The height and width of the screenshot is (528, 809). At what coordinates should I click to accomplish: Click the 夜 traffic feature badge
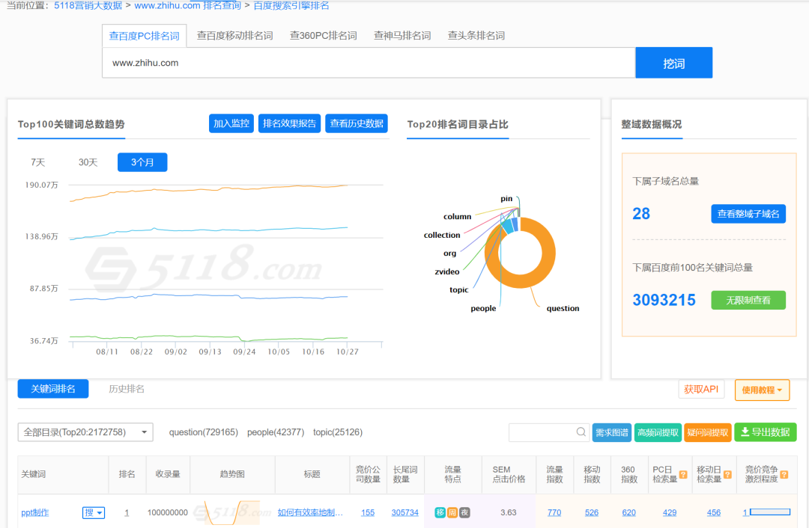(464, 512)
